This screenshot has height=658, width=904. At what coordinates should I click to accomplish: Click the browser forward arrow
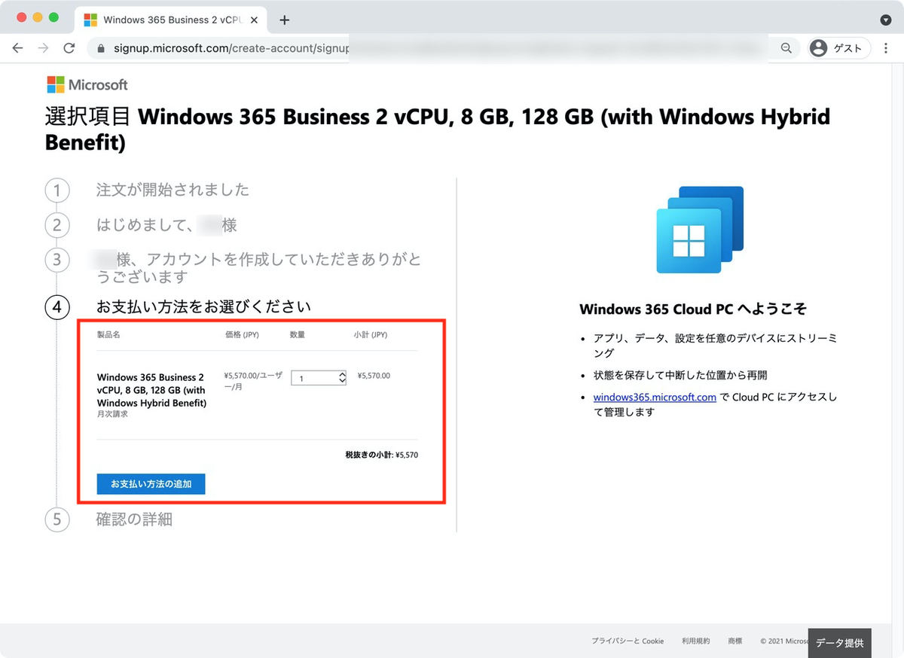43,48
